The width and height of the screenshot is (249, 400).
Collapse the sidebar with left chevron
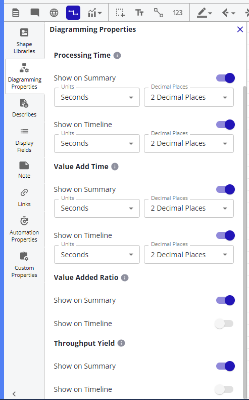(x=14, y=393)
